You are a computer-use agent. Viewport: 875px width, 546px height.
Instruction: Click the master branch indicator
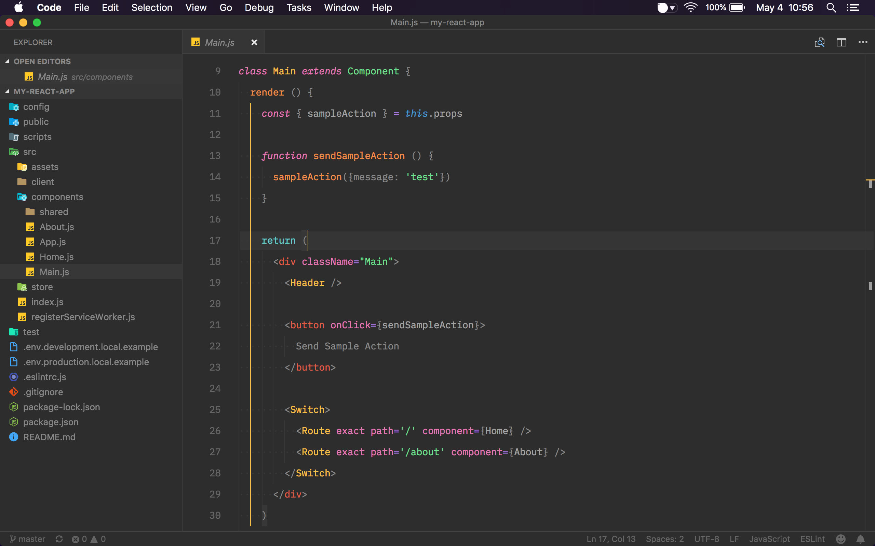pos(27,539)
